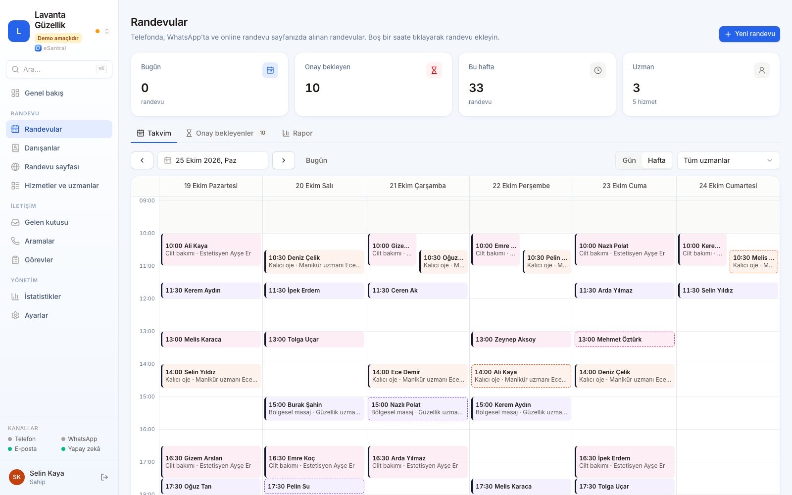Click the Ara search field
792x495 pixels.
(59, 69)
